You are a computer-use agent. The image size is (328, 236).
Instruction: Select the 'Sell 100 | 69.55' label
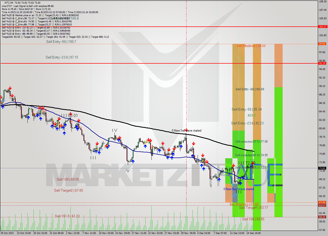coord(68,180)
